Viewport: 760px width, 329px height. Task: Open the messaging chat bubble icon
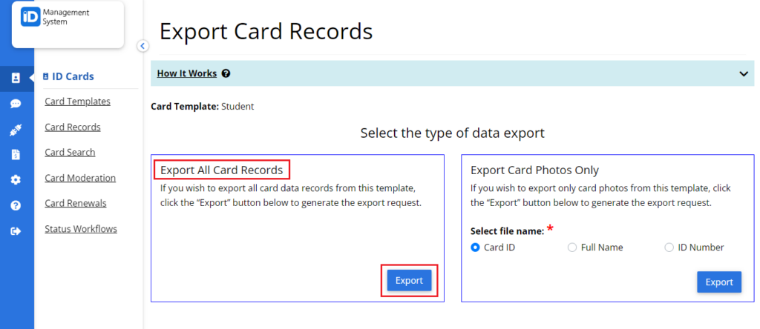coord(16,104)
